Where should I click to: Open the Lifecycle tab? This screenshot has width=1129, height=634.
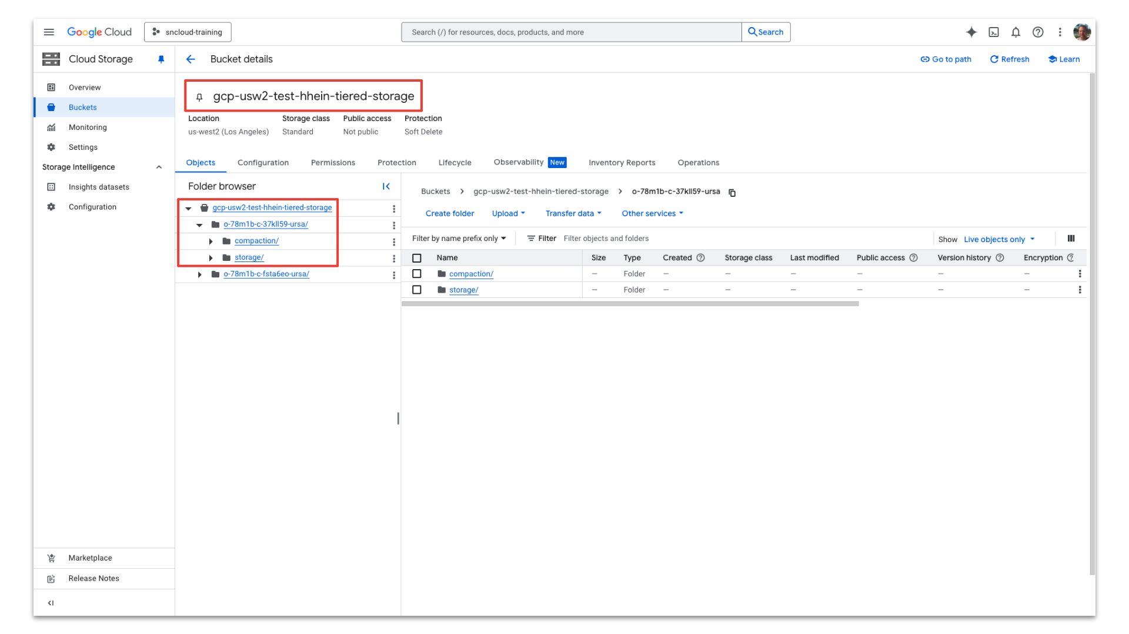[455, 162]
